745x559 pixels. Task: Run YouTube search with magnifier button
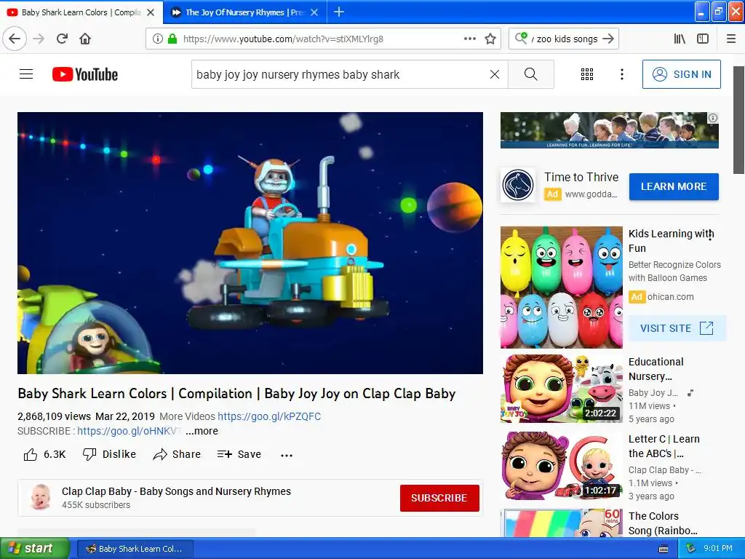click(x=530, y=74)
